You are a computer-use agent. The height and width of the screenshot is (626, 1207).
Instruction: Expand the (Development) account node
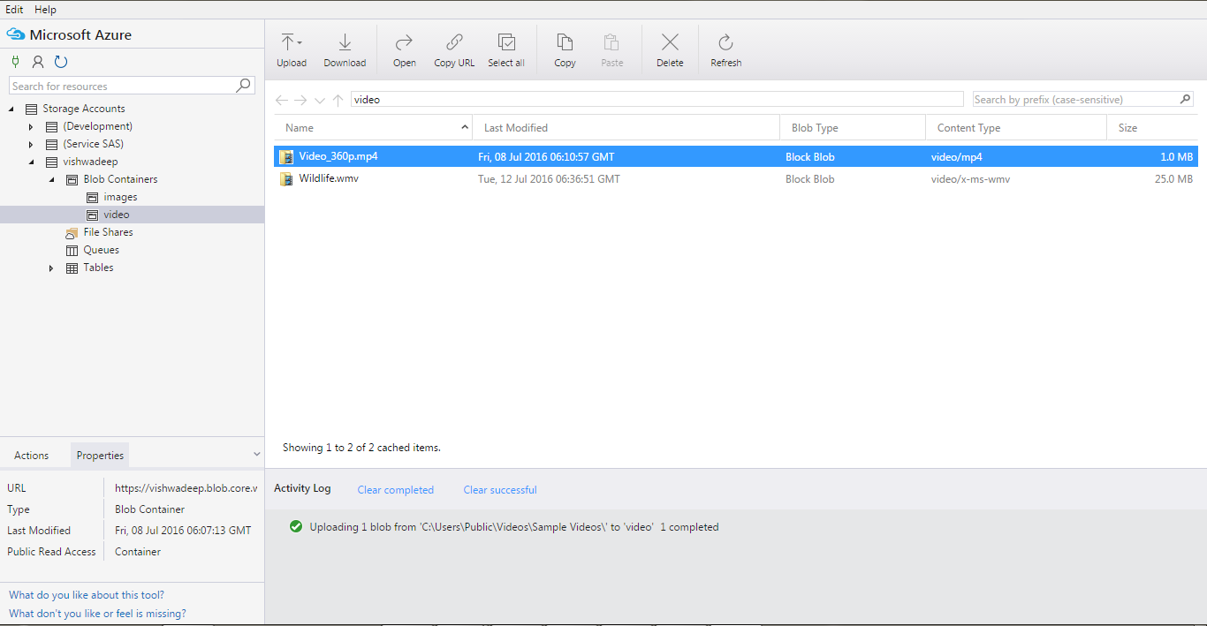click(31, 127)
